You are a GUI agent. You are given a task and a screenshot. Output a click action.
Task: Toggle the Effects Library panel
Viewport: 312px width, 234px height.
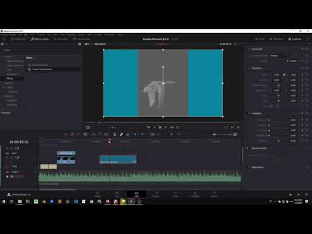[40, 39]
